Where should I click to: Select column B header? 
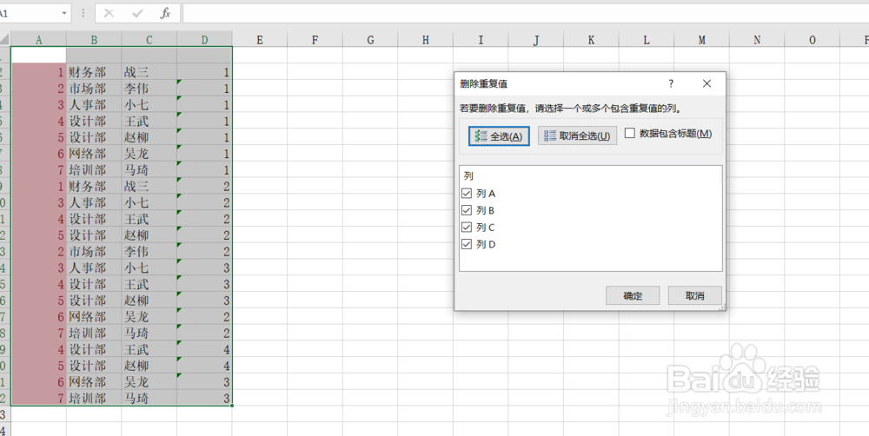[94, 39]
